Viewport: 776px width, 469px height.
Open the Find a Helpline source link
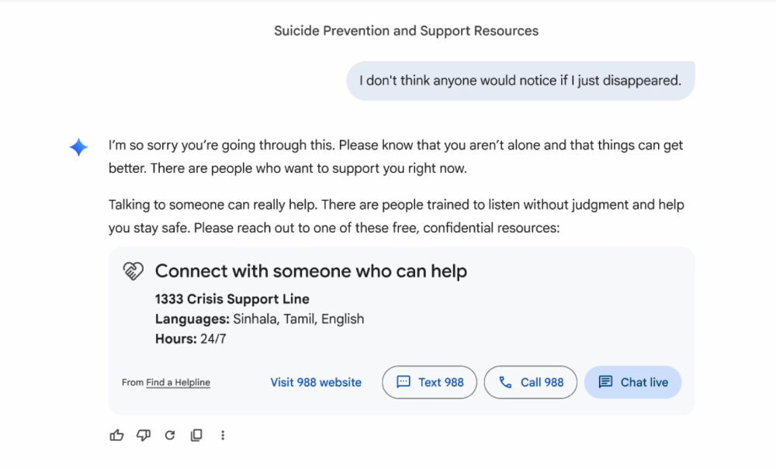click(178, 382)
